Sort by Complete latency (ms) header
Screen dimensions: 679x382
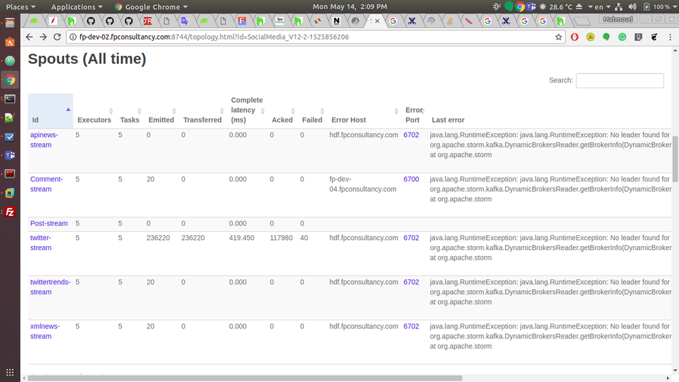click(247, 110)
